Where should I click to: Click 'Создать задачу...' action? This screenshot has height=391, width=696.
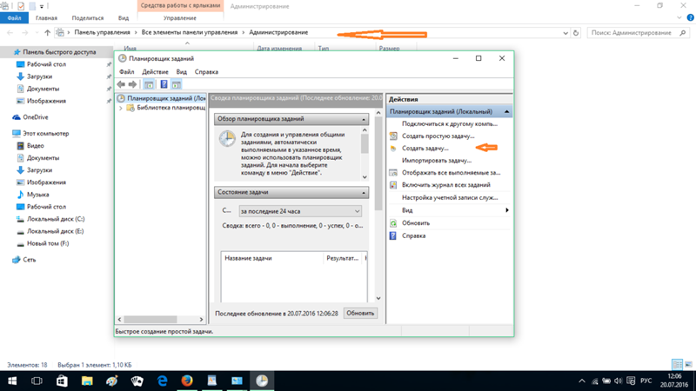coord(425,148)
